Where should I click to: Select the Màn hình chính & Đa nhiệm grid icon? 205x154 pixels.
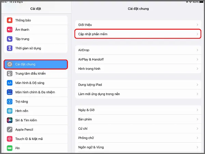(x=10, y=92)
